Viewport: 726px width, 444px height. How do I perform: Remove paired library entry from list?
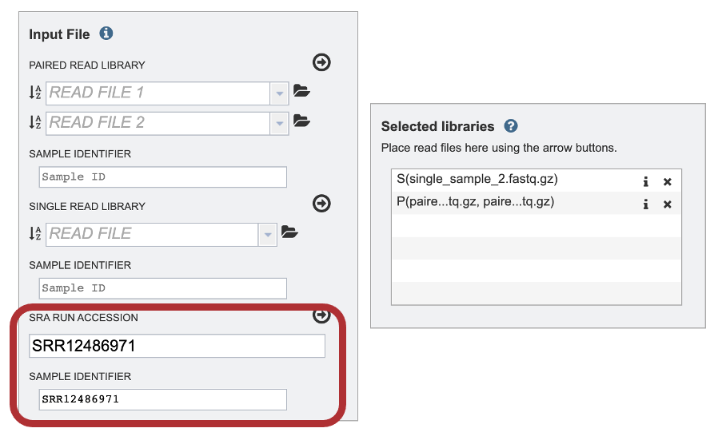tap(667, 204)
